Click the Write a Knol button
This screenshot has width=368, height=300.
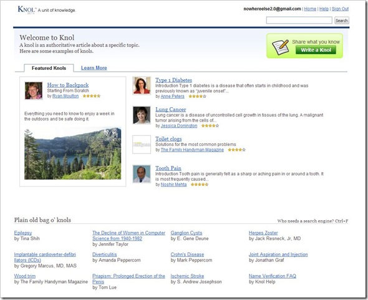pos(316,50)
